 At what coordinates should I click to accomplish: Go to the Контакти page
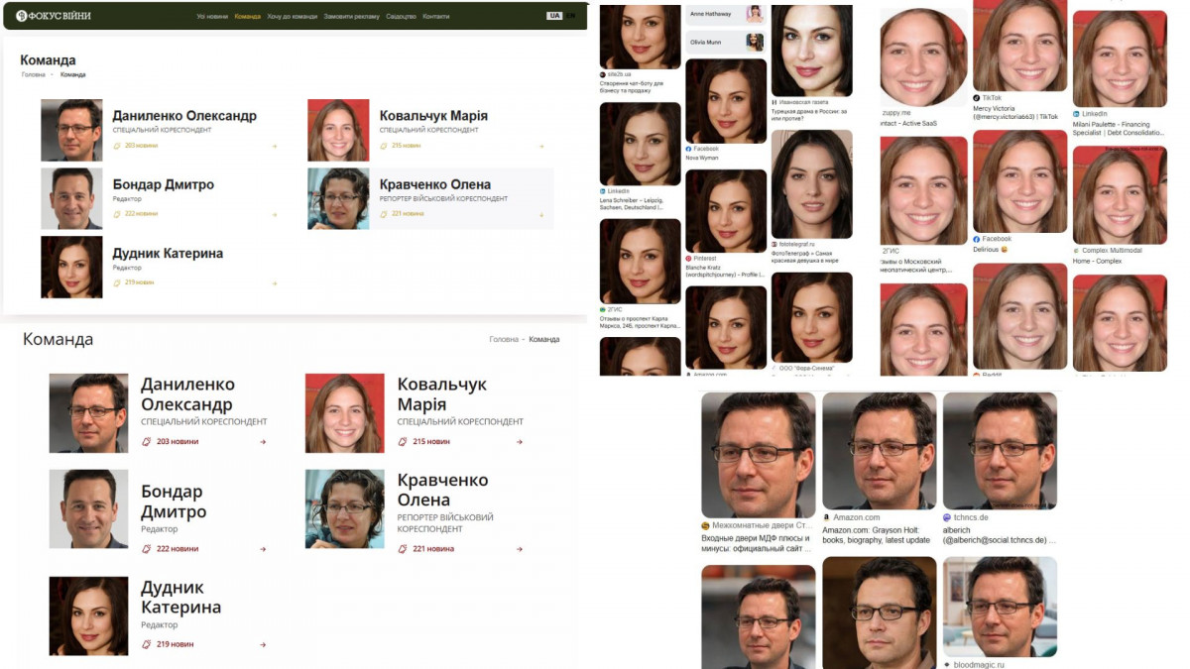point(435,17)
